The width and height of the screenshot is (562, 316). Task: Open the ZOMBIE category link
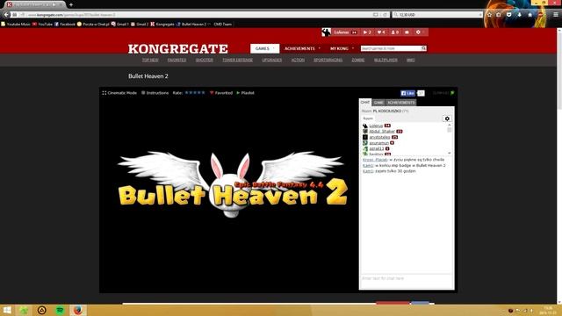(357, 61)
